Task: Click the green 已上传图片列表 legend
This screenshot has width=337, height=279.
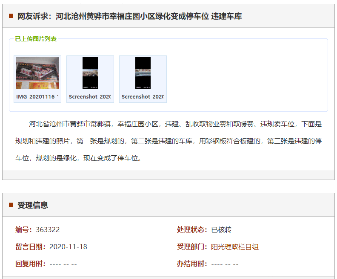Action: [36, 39]
